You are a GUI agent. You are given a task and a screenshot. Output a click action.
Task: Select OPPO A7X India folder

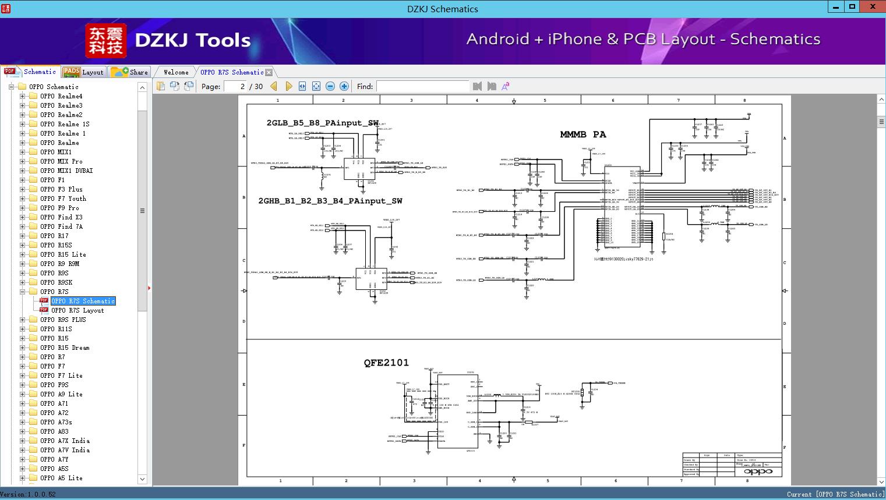point(65,441)
